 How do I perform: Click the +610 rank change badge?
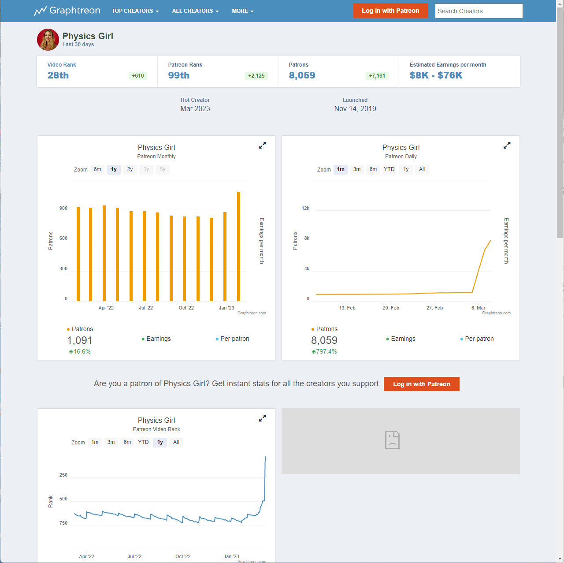click(138, 76)
